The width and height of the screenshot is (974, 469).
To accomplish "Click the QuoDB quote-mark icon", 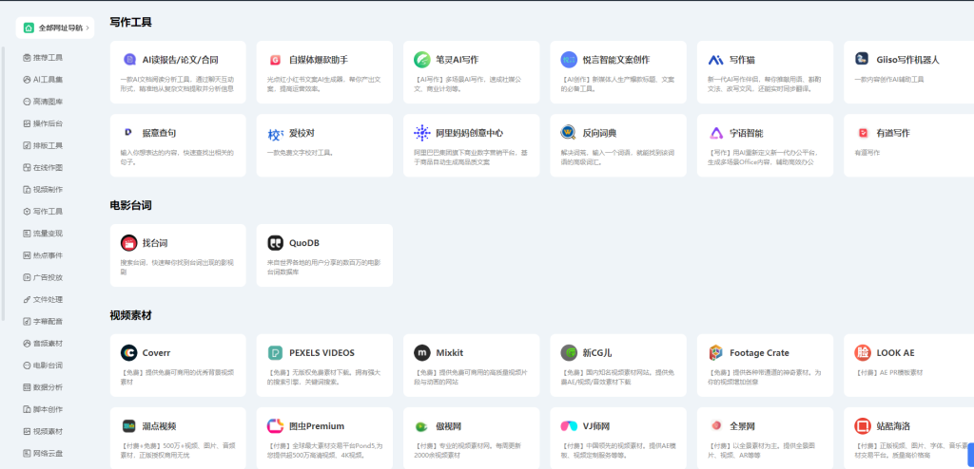I will tap(275, 243).
